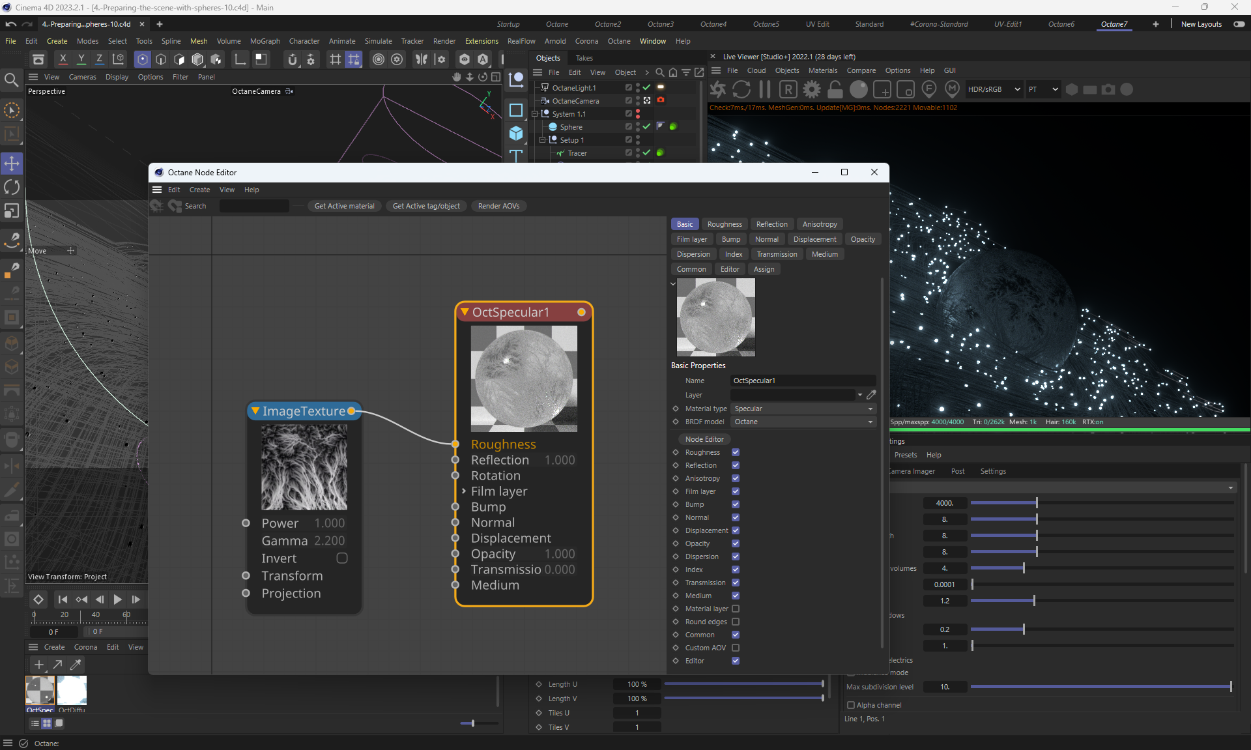Click the Layer picker eyedropper icon
Image resolution: width=1251 pixels, height=750 pixels.
coord(871,395)
